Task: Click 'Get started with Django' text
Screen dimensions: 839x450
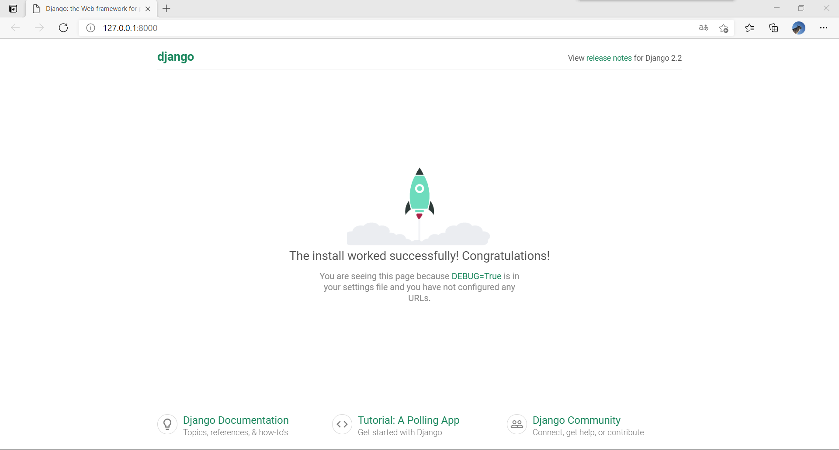Action: [x=400, y=433]
